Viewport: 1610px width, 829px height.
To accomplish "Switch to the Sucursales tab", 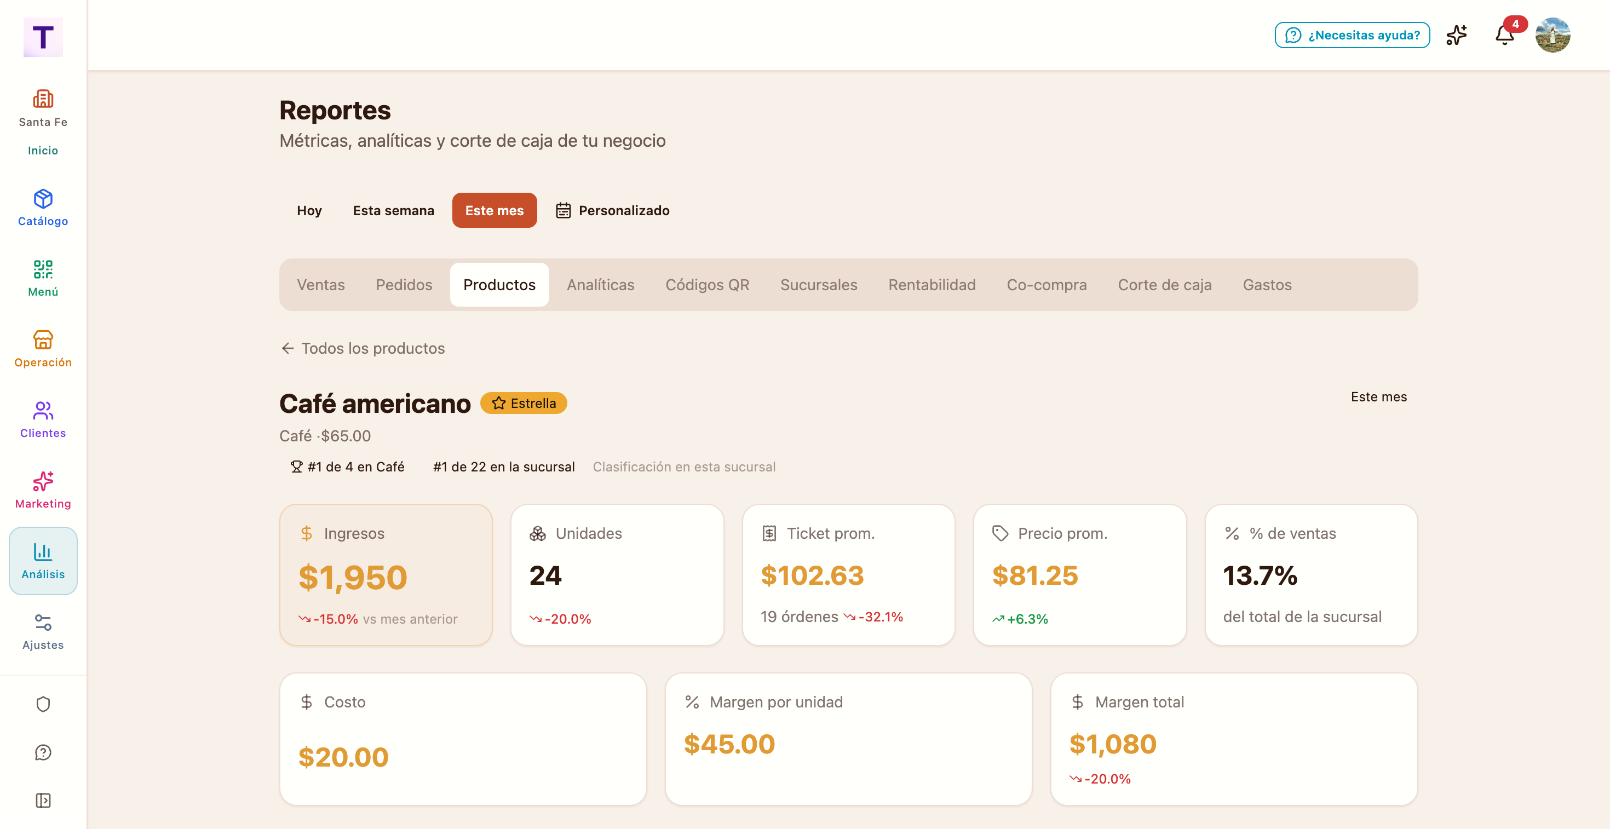I will click(x=818, y=285).
